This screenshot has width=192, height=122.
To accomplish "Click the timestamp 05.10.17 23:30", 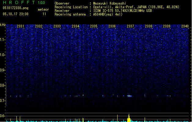I will coord(16,14).
